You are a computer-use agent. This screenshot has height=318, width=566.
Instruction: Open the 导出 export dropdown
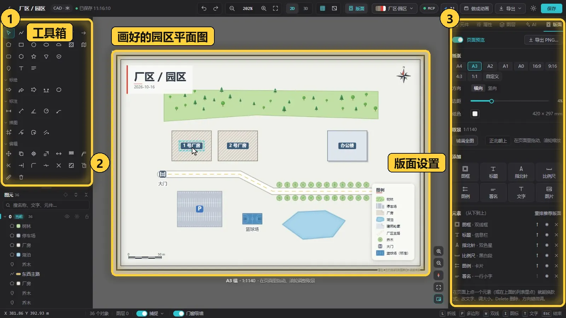510,8
